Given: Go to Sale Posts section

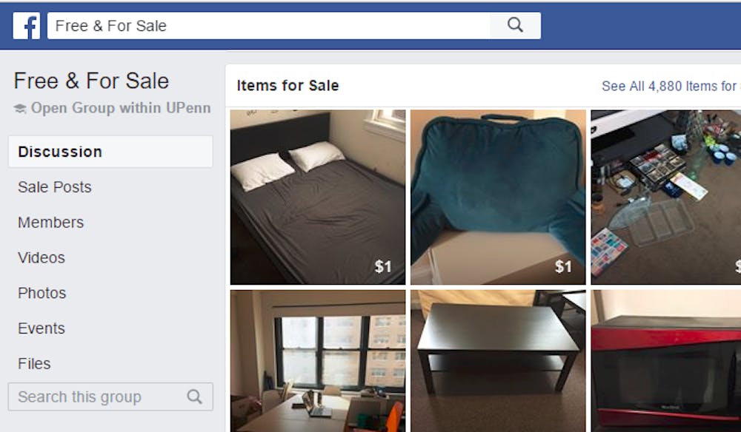Looking at the screenshot, I should [x=54, y=186].
